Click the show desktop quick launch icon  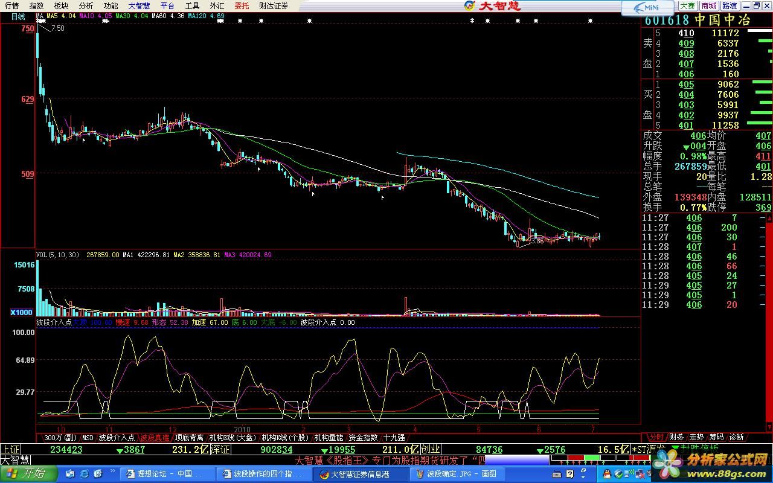pos(71,474)
